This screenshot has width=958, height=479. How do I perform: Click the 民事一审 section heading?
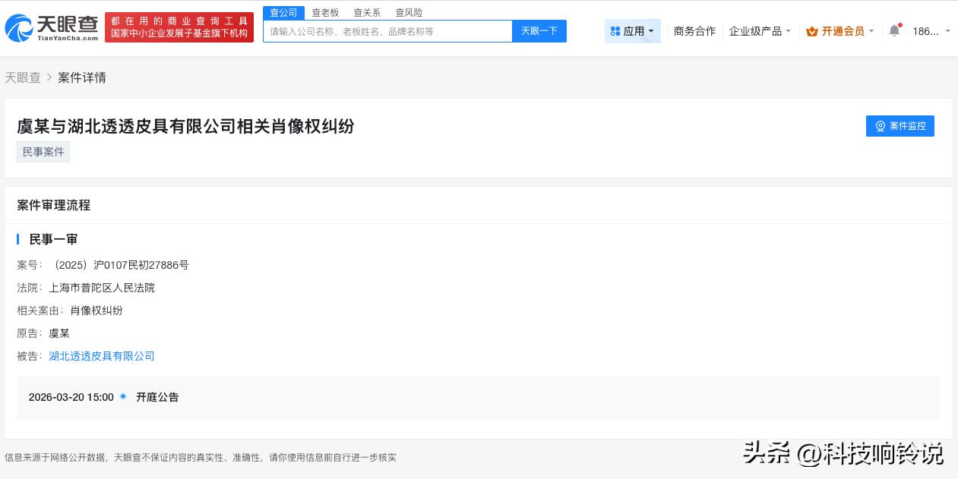53,239
